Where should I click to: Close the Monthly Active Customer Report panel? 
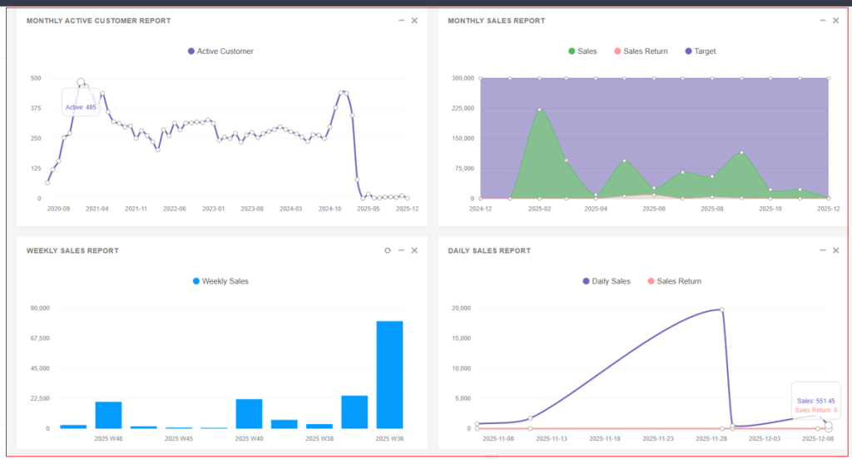414,20
